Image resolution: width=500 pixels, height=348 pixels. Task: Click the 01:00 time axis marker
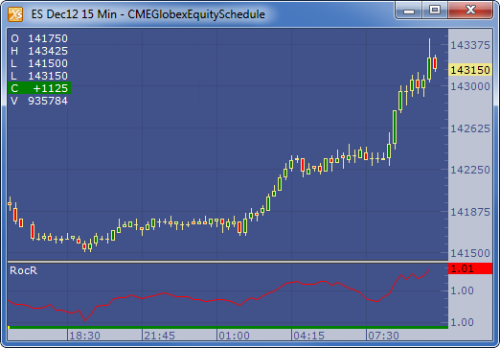point(234,336)
